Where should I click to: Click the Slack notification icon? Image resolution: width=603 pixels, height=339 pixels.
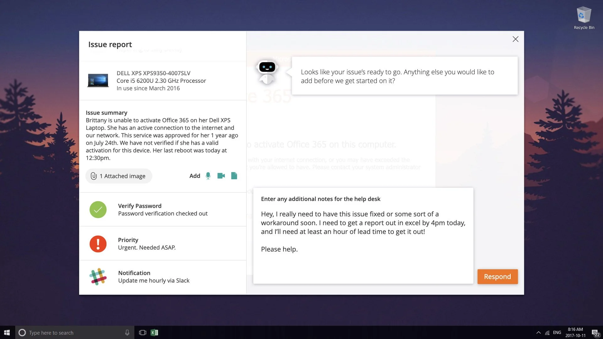(x=98, y=277)
